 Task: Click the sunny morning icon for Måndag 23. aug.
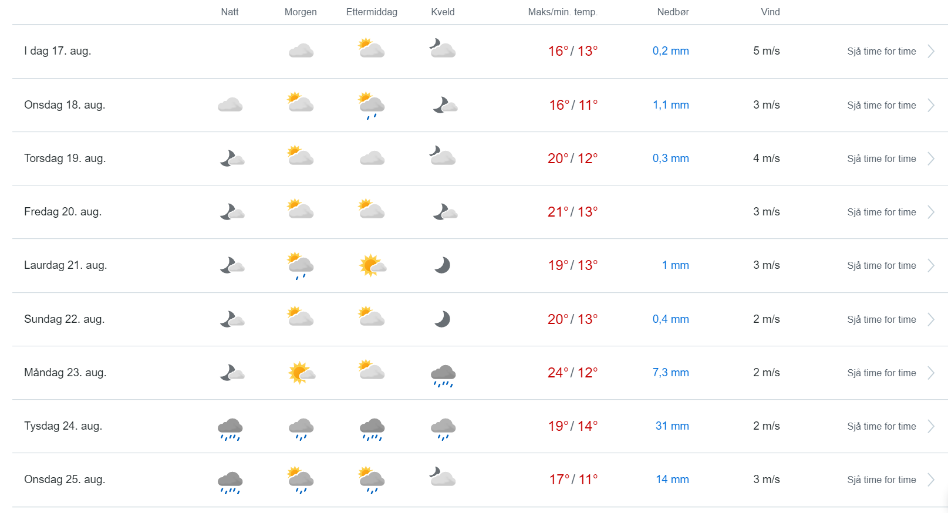coord(301,373)
